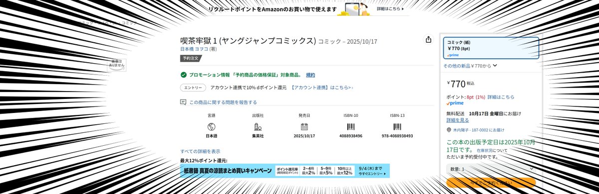
Task: Click 最大12%ポイント還元 heading
Action: pos(204,160)
